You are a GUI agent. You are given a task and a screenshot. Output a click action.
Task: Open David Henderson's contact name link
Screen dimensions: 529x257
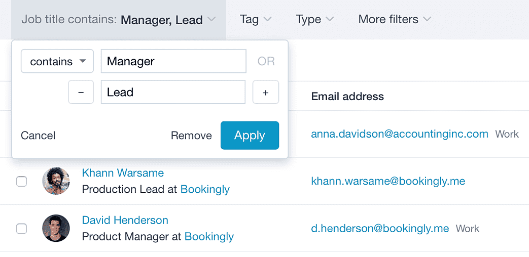coord(125,221)
